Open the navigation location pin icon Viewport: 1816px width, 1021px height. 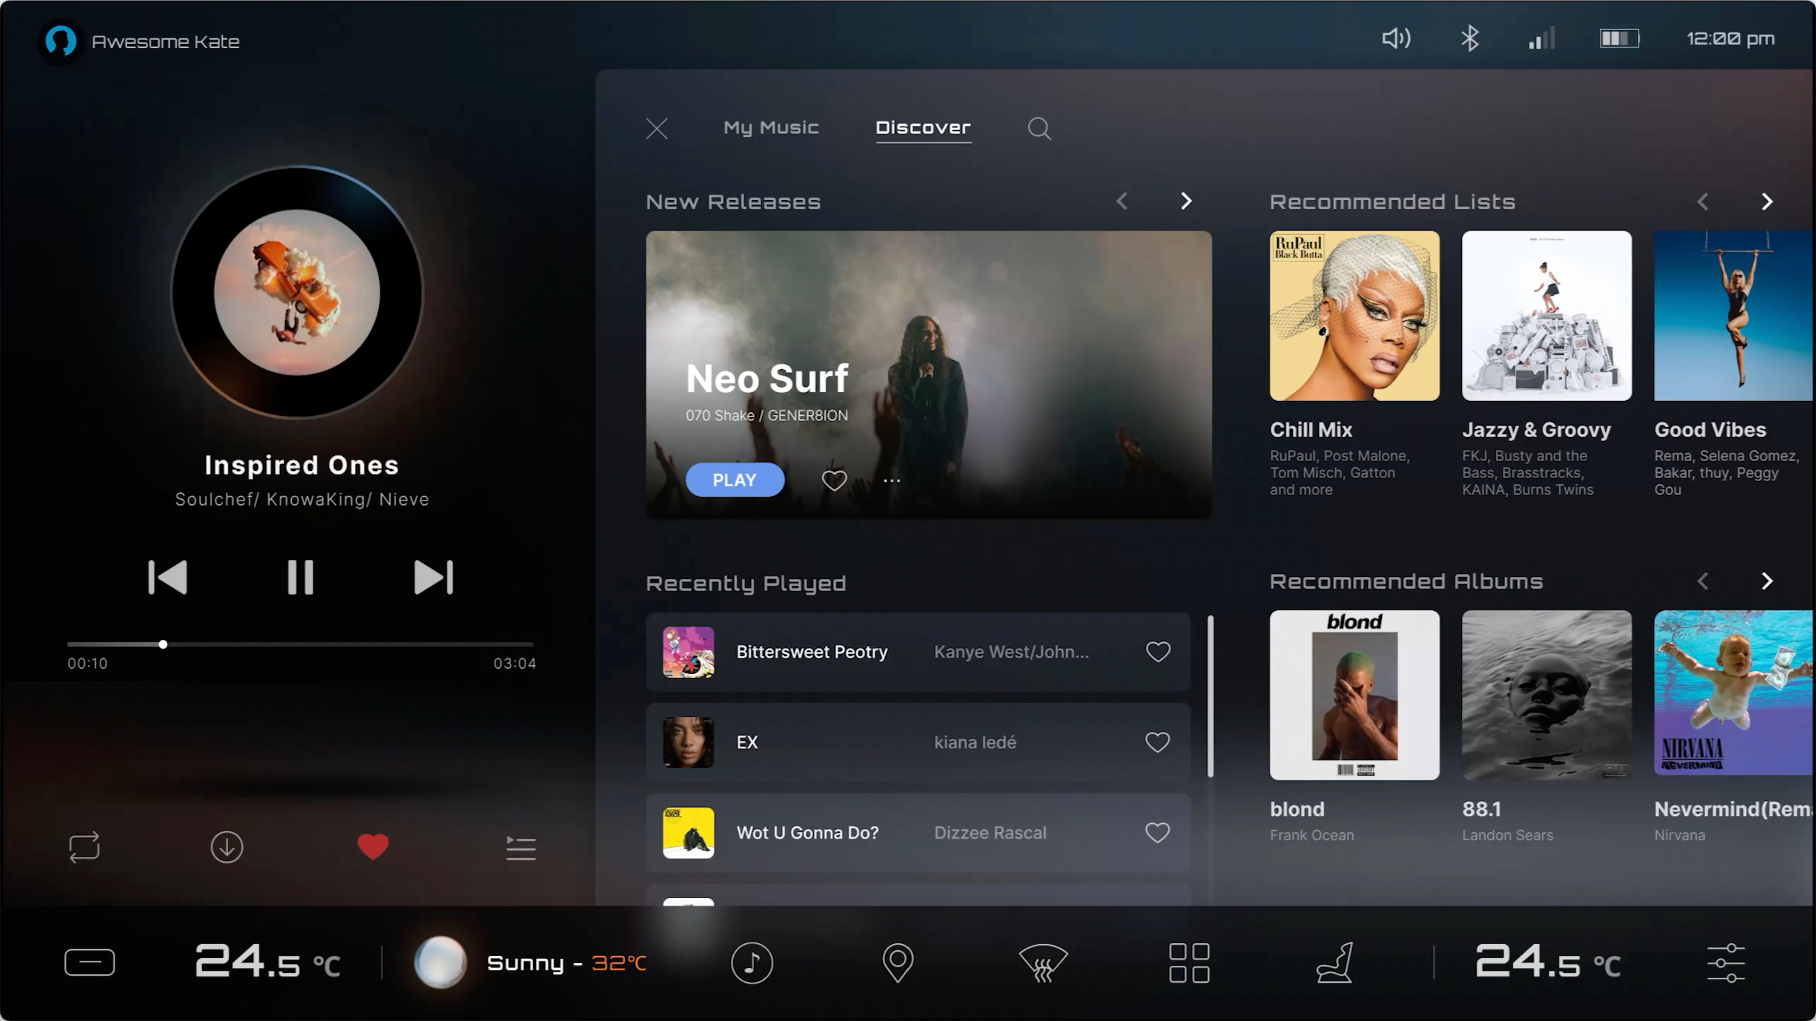897,962
